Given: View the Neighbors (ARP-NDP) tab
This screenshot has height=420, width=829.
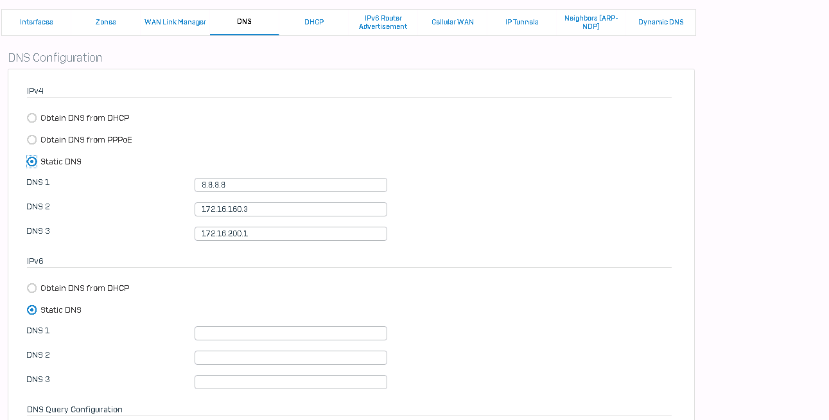Looking at the screenshot, I should click(591, 22).
